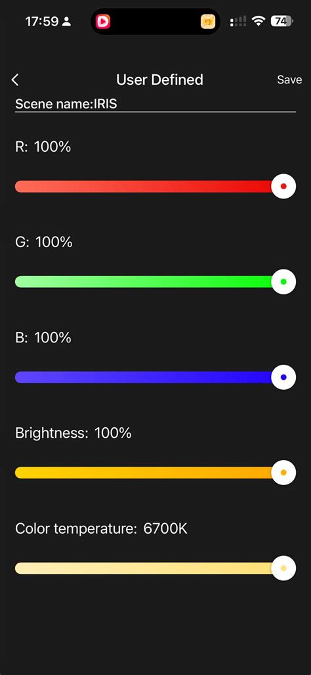The image size is (311, 675).
Task: Tap the orange app icon in Dynamic Island
Action: [208, 21]
